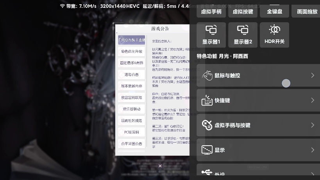Close the 游戏公告 dialog with the X
This screenshot has height=180, width=320.
pos(160,166)
